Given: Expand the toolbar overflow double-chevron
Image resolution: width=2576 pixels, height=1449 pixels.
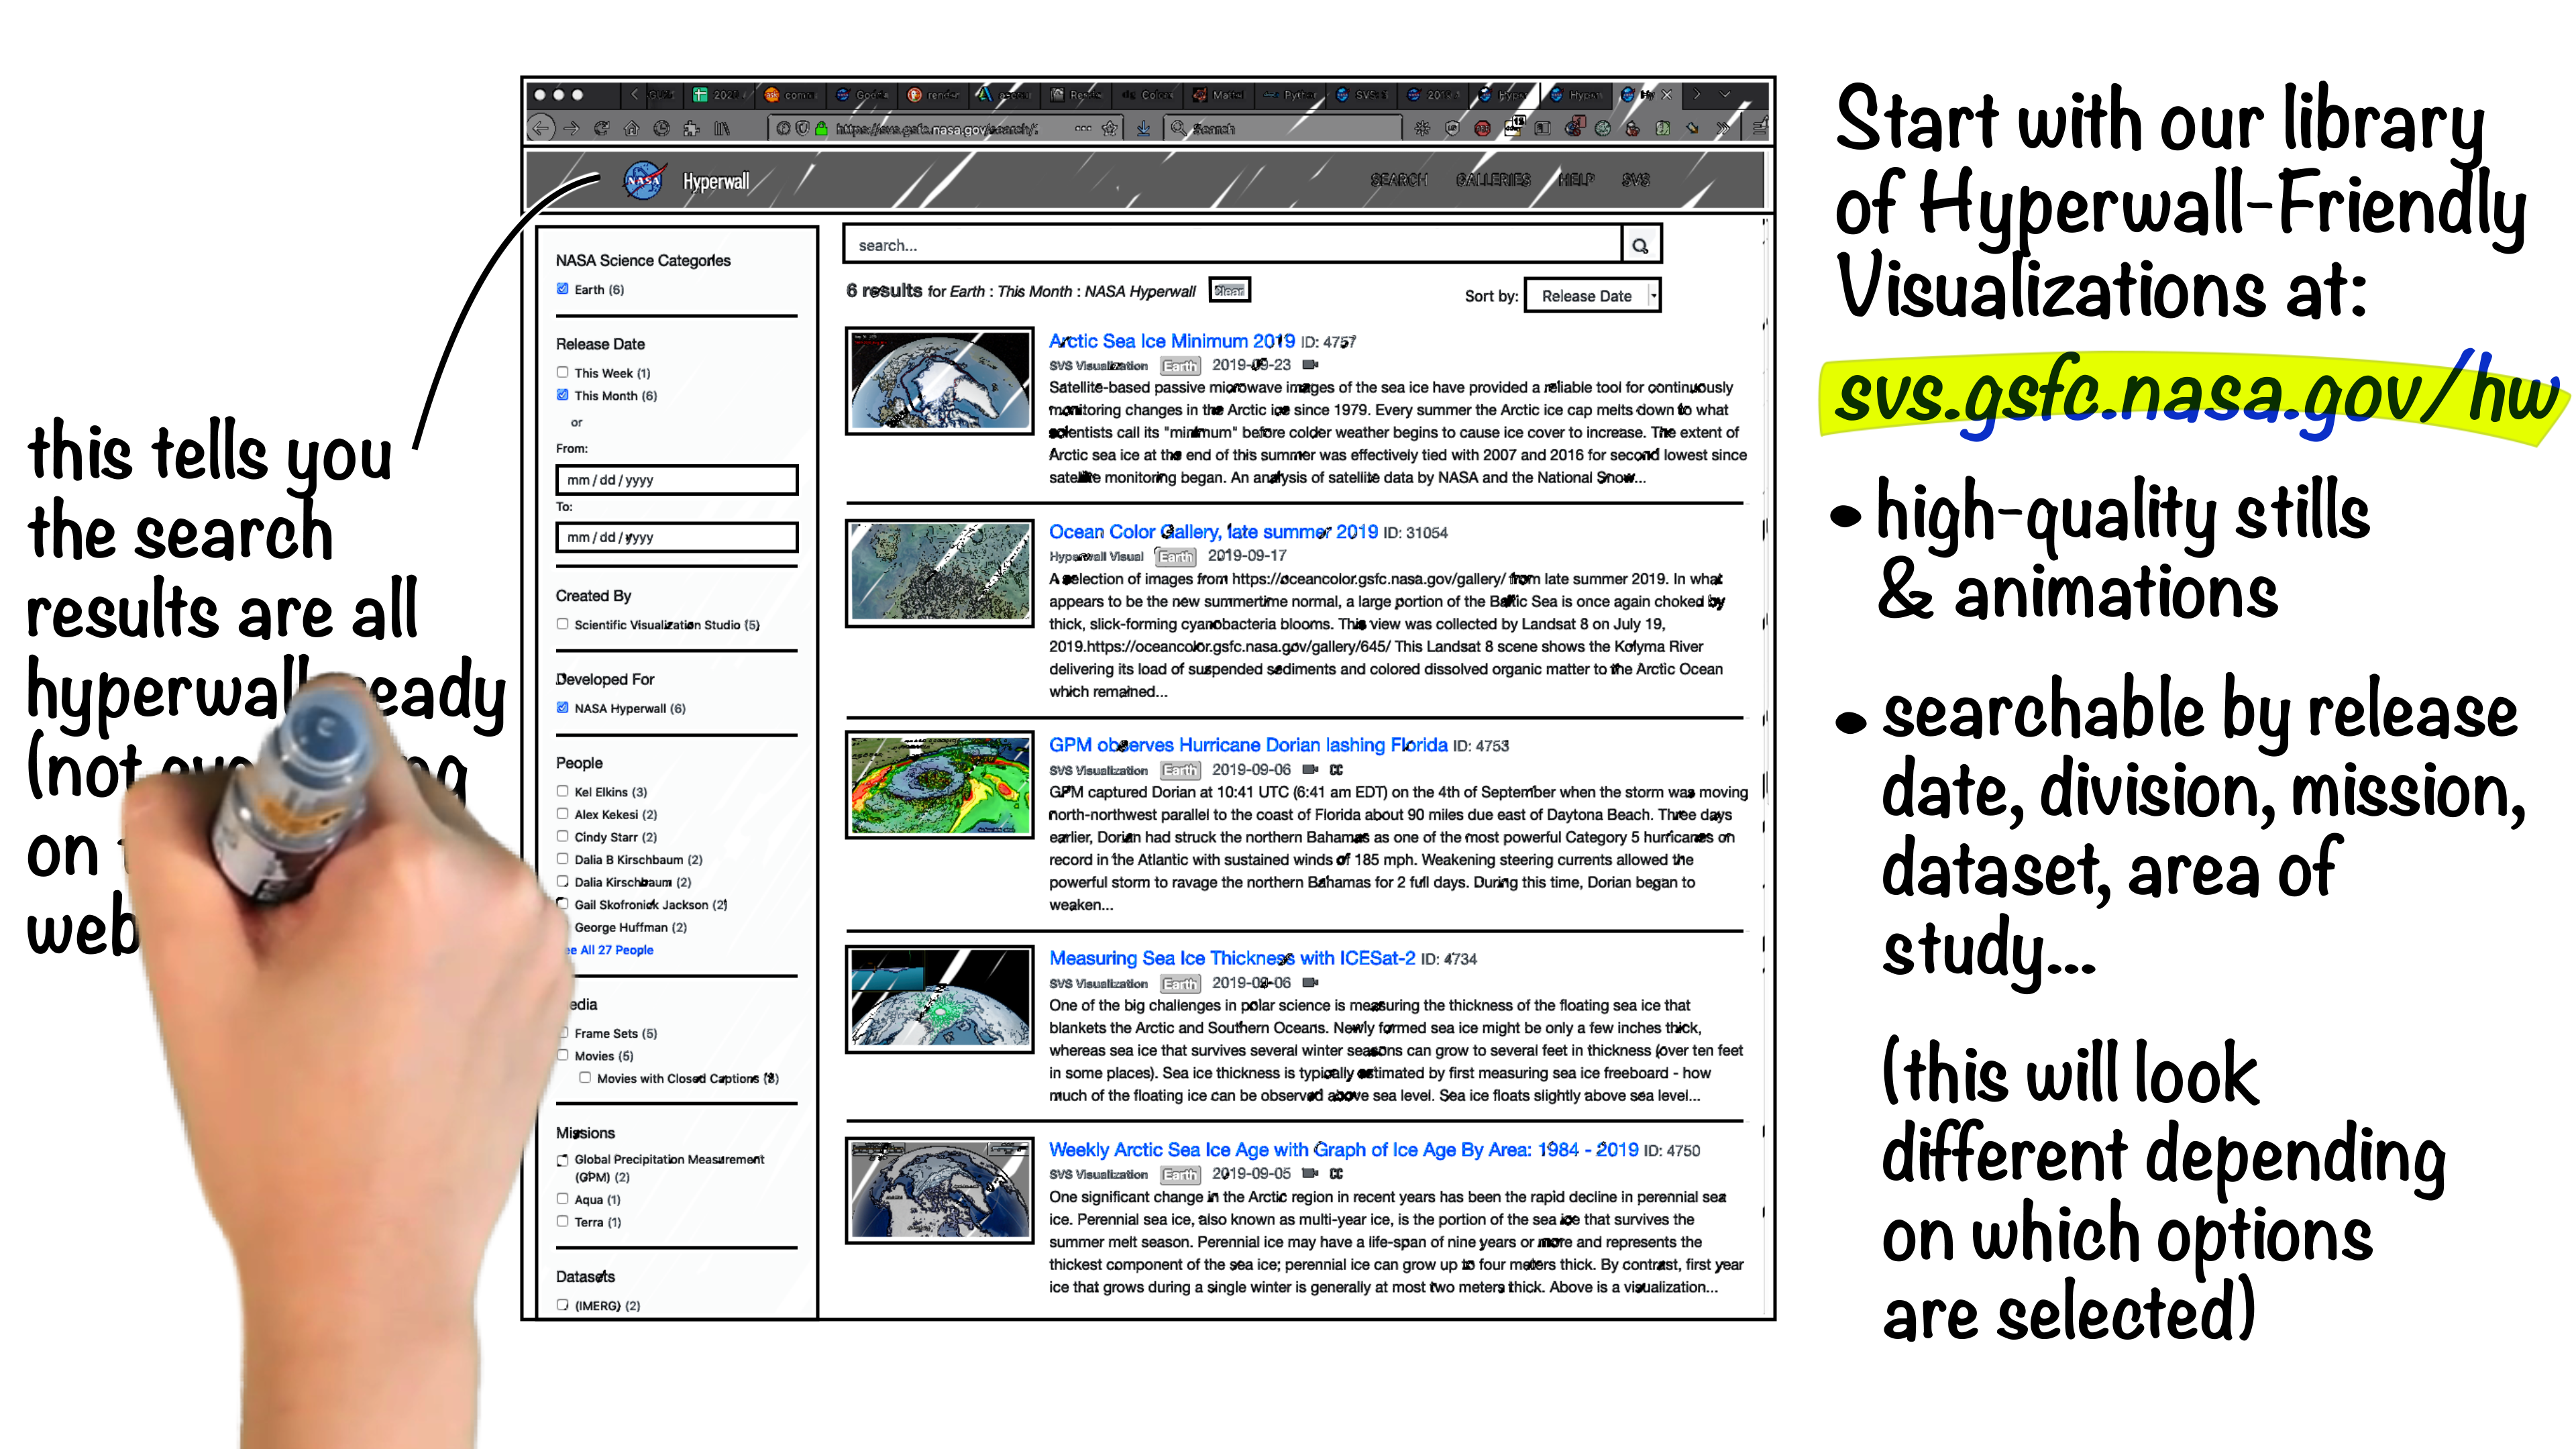Looking at the screenshot, I should point(1723,128).
